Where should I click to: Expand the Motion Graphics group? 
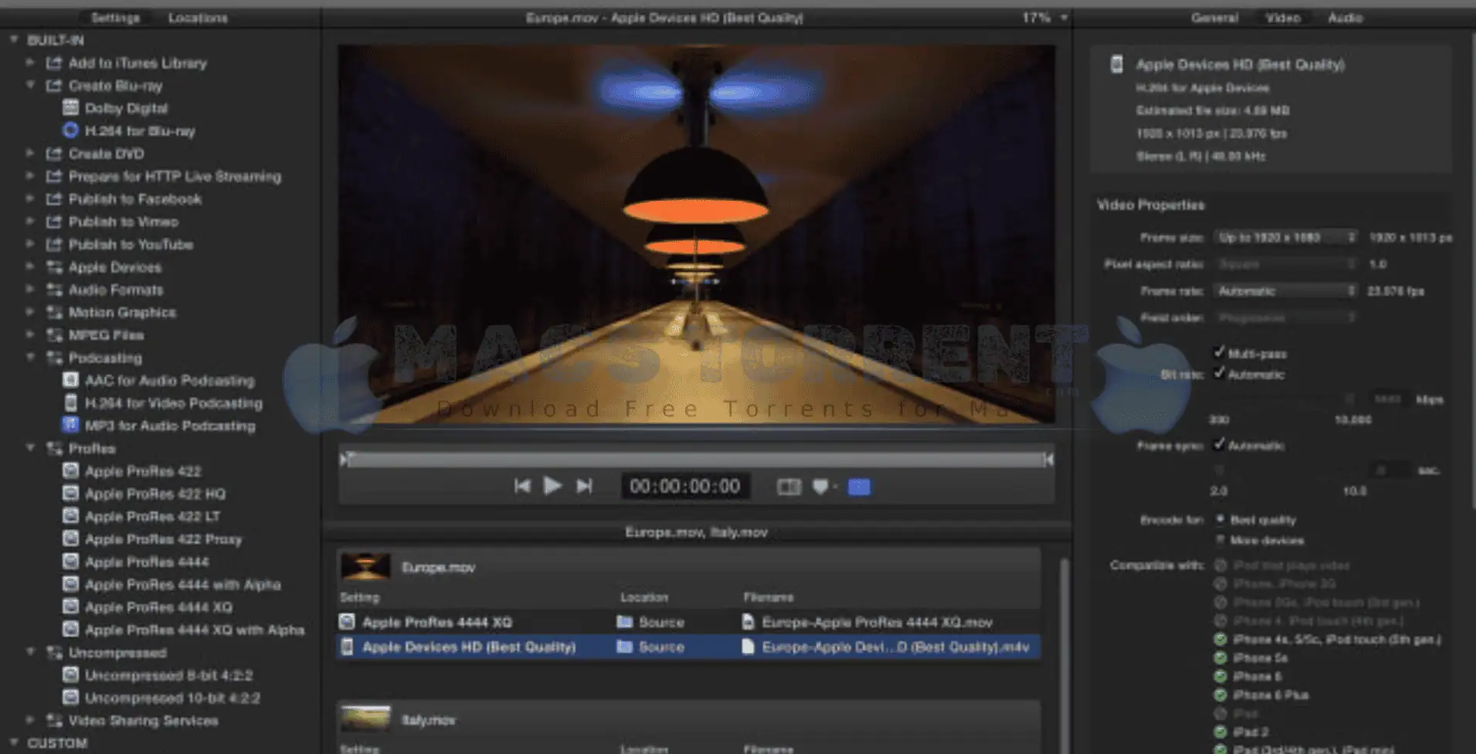click(x=30, y=312)
